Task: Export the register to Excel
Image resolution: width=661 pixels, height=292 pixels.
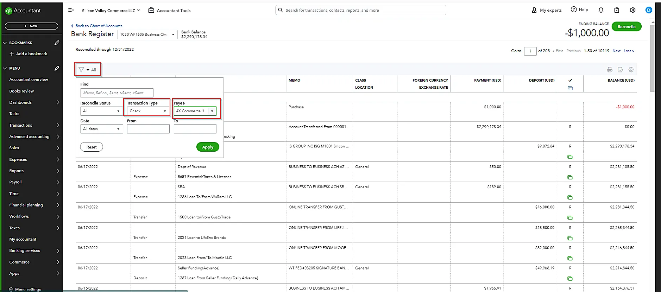Action: point(620,70)
